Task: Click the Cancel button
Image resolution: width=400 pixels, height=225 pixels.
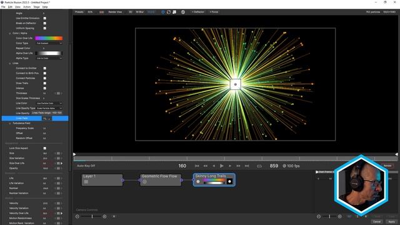Action: tap(377, 222)
